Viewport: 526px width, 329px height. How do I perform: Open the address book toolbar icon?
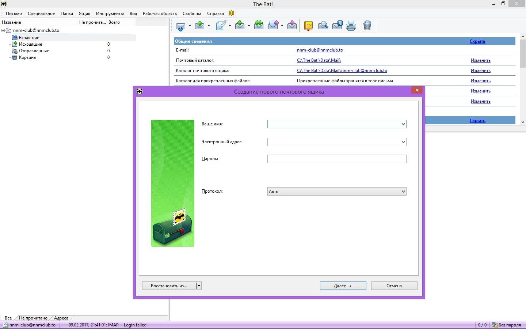(309, 26)
